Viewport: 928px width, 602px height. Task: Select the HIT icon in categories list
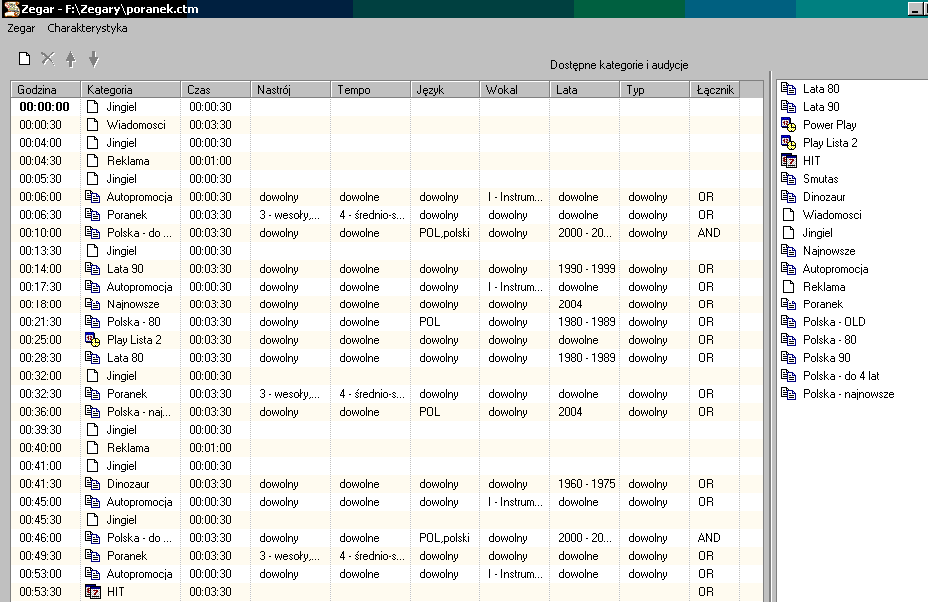(788, 161)
